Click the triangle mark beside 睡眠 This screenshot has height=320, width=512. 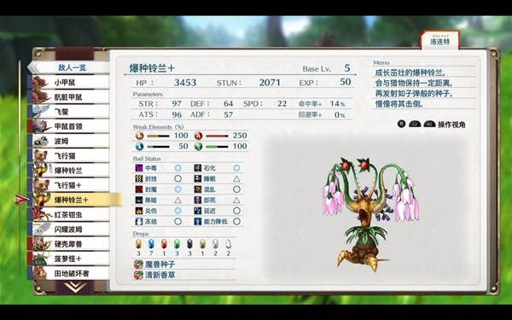tap(236, 178)
